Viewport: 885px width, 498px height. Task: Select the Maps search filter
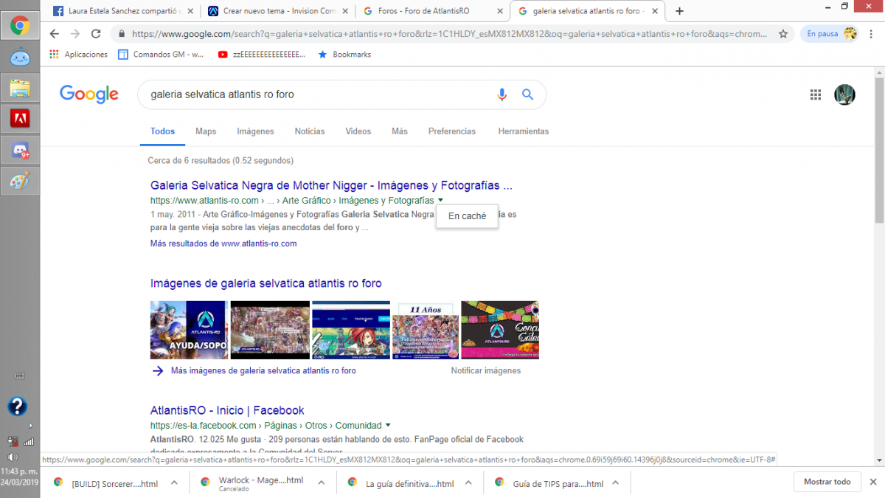(206, 131)
